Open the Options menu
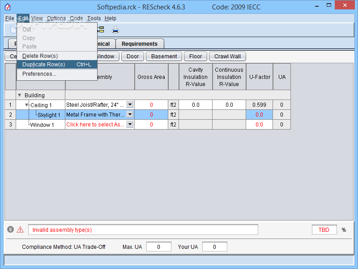 point(56,18)
